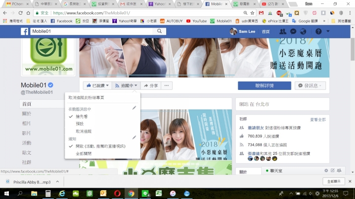This screenshot has width=355, height=199.
Task: Reload the page
Action: pos(20,13)
